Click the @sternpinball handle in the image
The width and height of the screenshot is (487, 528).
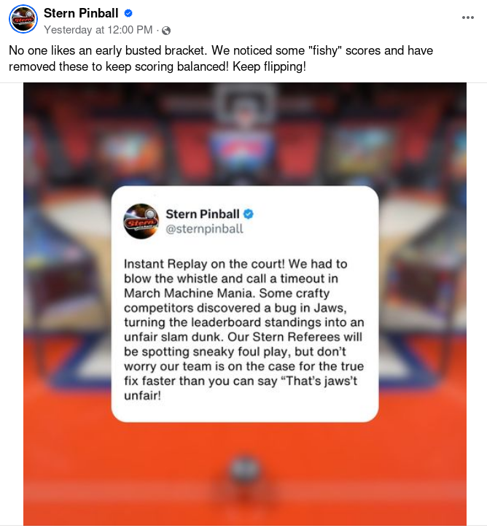click(204, 229)
